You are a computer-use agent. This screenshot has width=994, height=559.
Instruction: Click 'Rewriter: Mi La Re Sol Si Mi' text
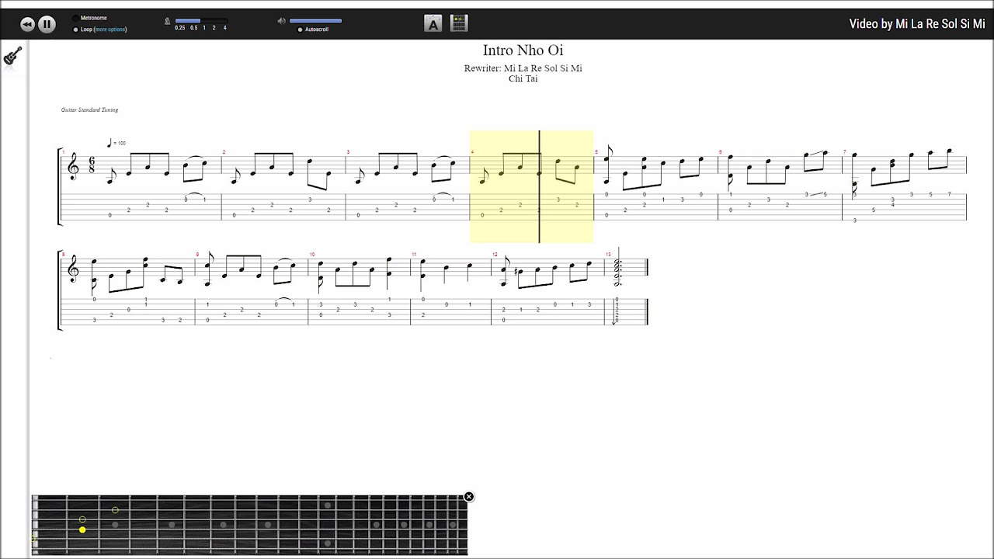523,68
